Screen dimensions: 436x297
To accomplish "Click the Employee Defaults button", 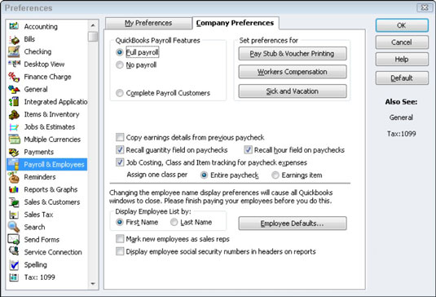I will tap(293, 224).
